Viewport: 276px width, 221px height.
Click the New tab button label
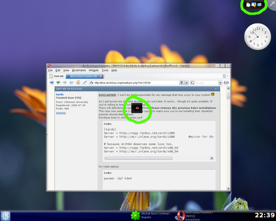click(x=59, y=76)
